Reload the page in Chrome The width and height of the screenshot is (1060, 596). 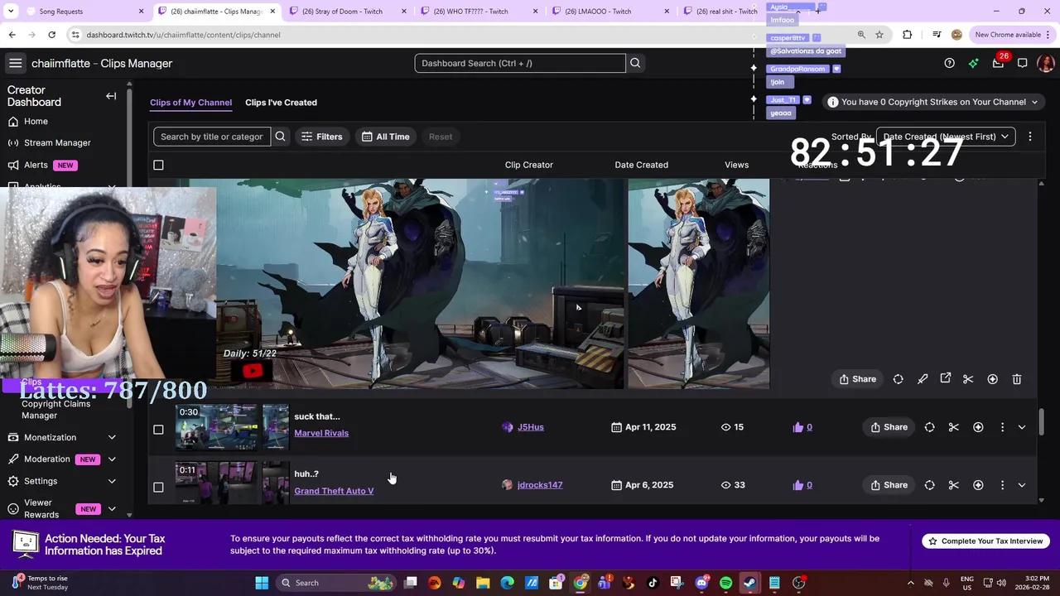tap(51, 35)
